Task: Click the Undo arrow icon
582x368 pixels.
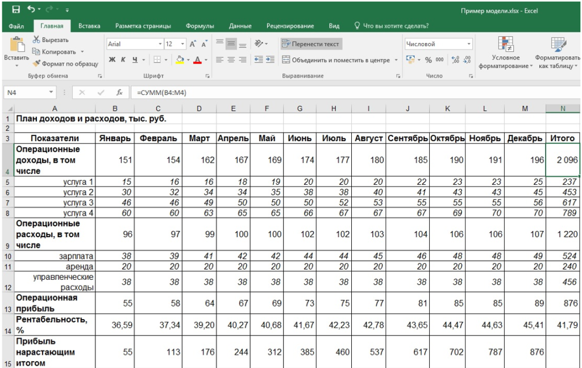Action: 31,10
